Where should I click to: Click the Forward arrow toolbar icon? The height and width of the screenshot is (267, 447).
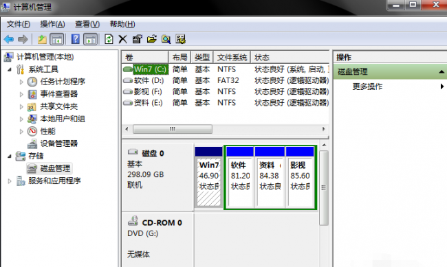click(23, 39)
